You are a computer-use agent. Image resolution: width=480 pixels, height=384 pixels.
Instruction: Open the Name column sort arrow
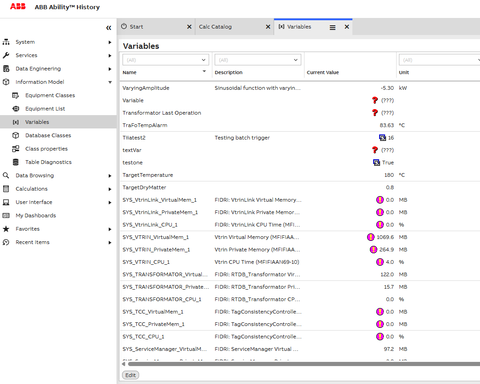tap(204, 71)
